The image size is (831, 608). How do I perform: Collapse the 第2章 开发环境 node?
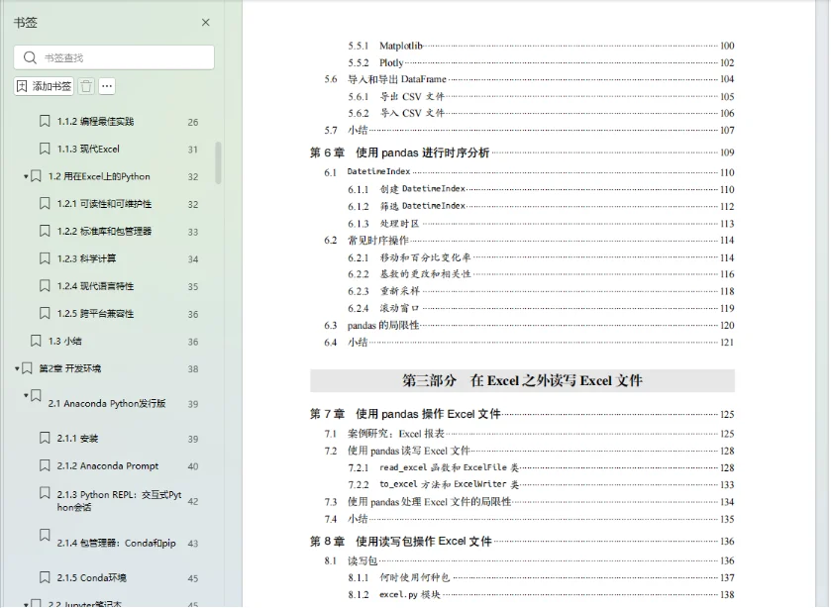[x=17, y=368]
